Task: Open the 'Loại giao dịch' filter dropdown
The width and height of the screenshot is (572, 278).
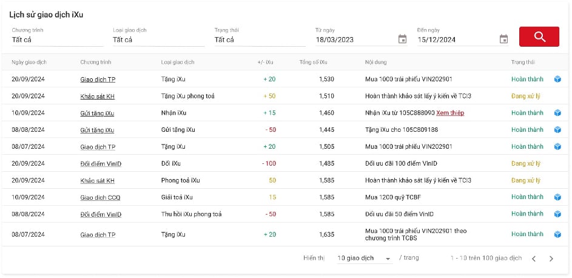Action: coord(159,39)
